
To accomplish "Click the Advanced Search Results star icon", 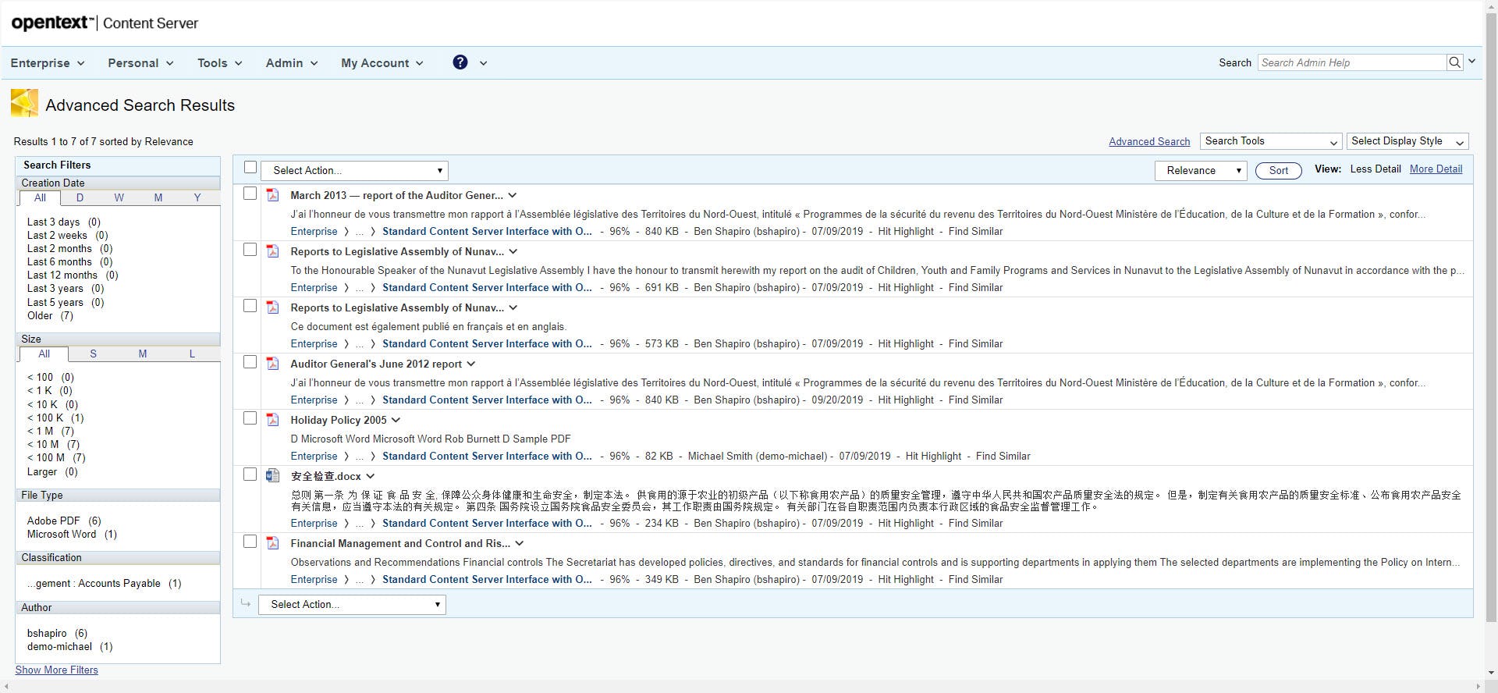I will (24, 103).
